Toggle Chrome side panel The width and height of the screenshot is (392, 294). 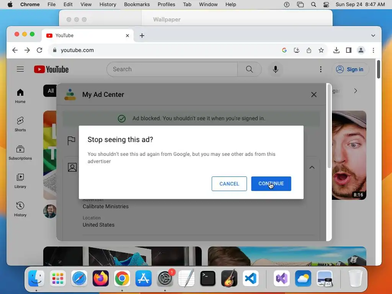[349, 50]
